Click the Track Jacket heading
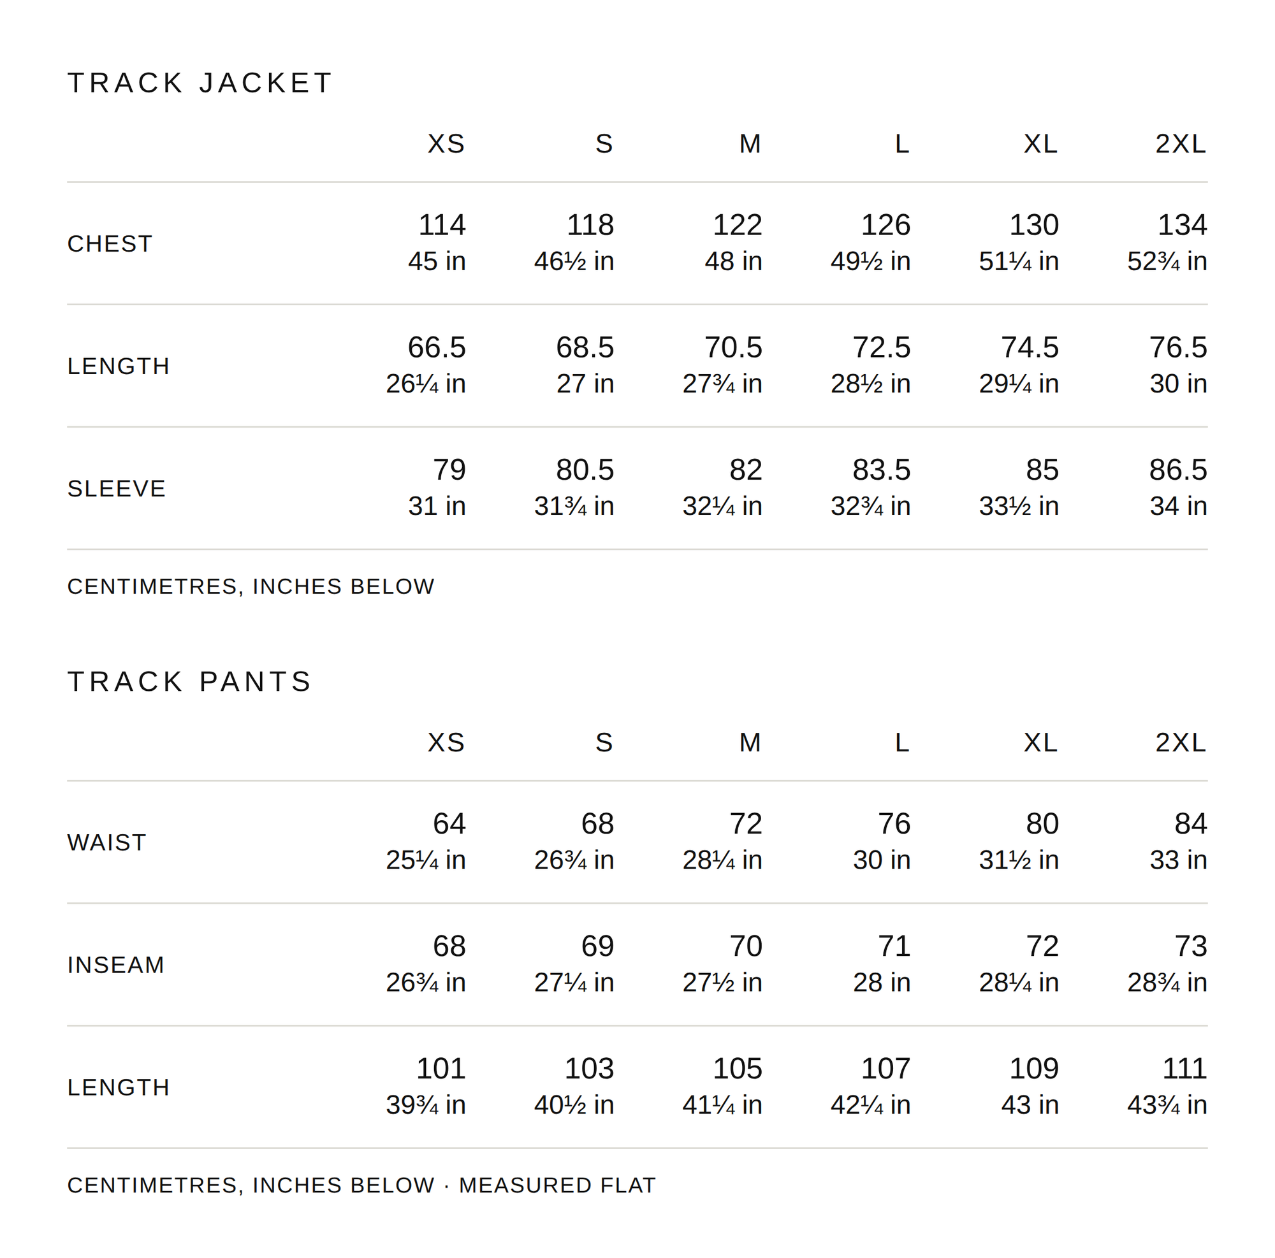 click(200, 83)
